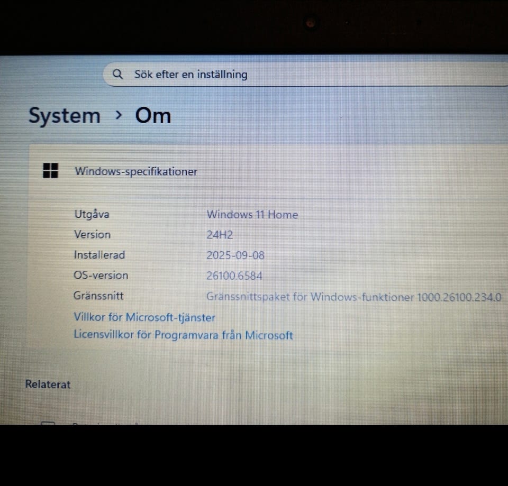The height and width of the screenshot is (486, 508).
Task: Select the 'Installerad' label
Action: click(99, 255)
